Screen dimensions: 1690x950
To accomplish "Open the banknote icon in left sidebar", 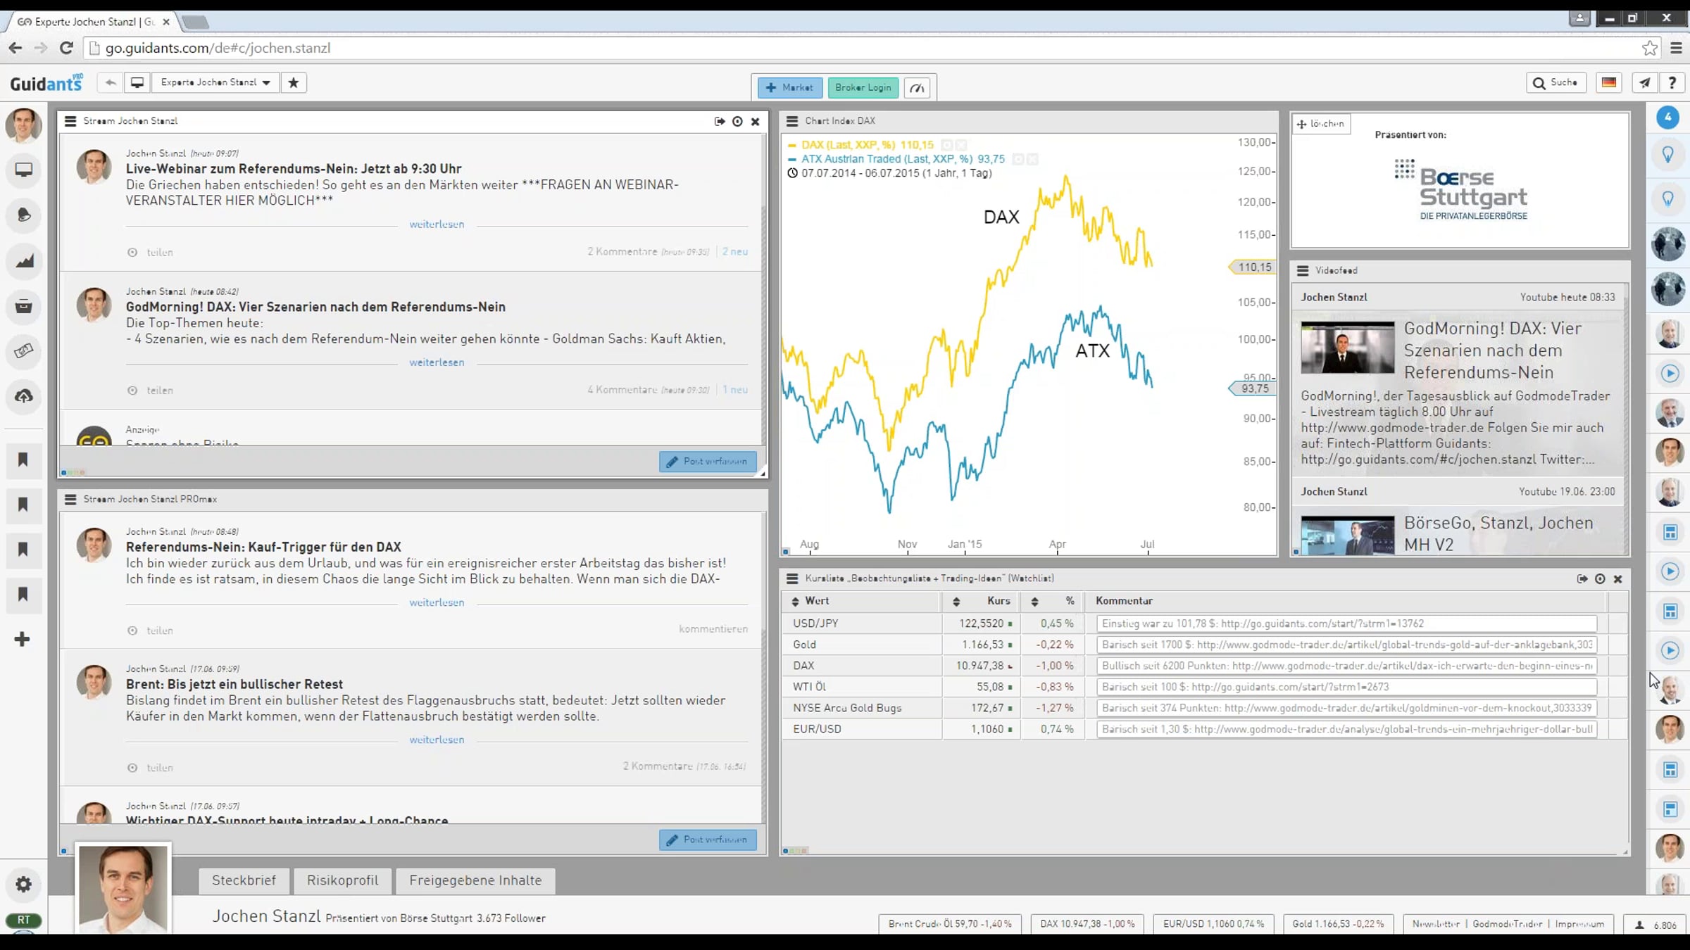I will coord(24,350).
